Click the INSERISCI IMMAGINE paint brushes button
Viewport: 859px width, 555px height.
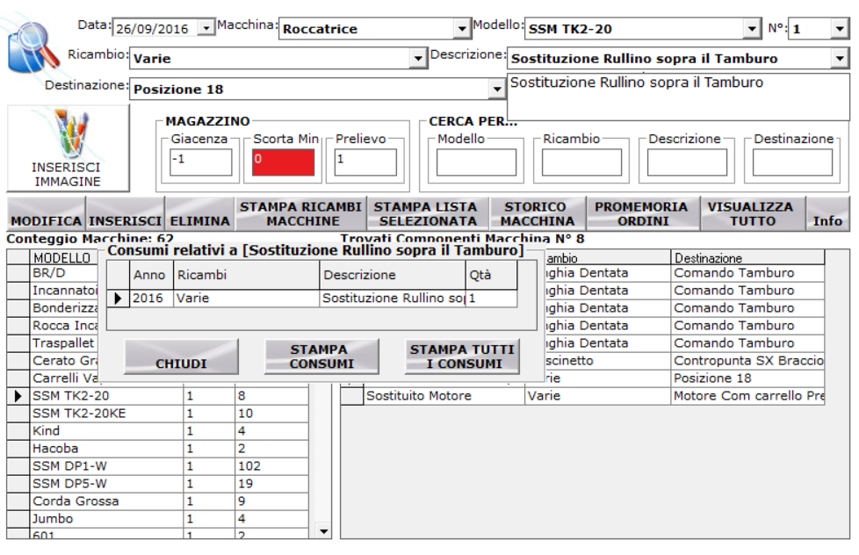(x=68, y=148)
